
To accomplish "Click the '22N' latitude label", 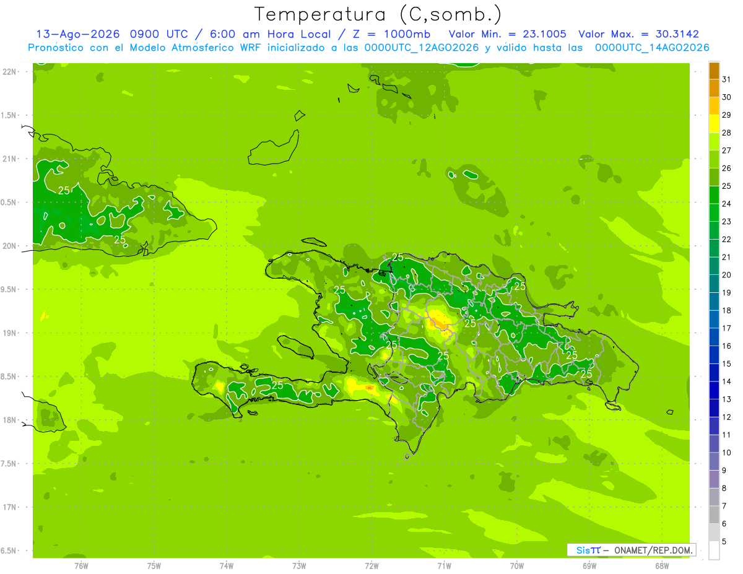I will [x=9, y=72].
